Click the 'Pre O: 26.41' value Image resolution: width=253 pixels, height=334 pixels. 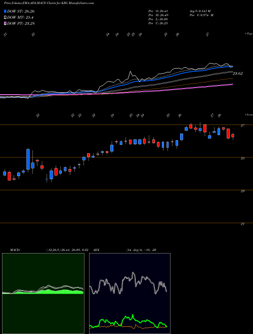click(x=158, y=11)
